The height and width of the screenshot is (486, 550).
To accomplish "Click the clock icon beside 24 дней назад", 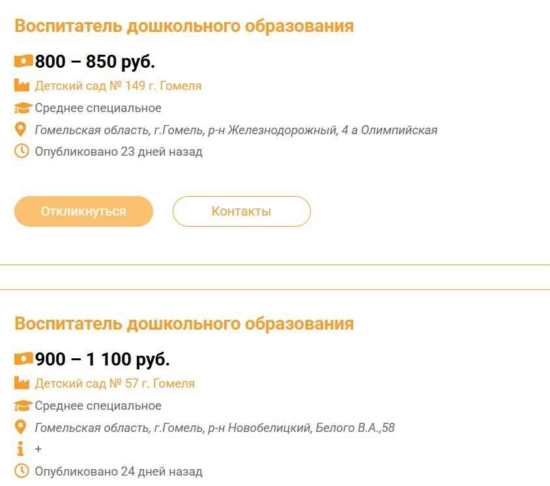I will [x=22, y=471].
